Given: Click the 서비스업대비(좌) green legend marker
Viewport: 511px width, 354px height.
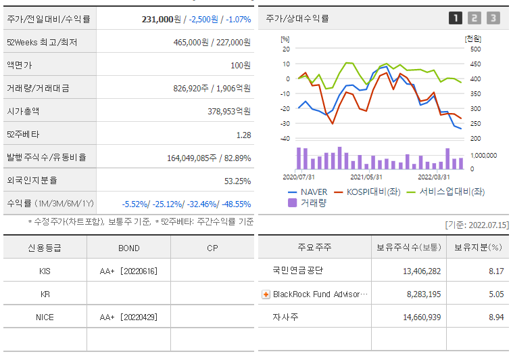Looking at the screenshot, I should coord(411,192).
